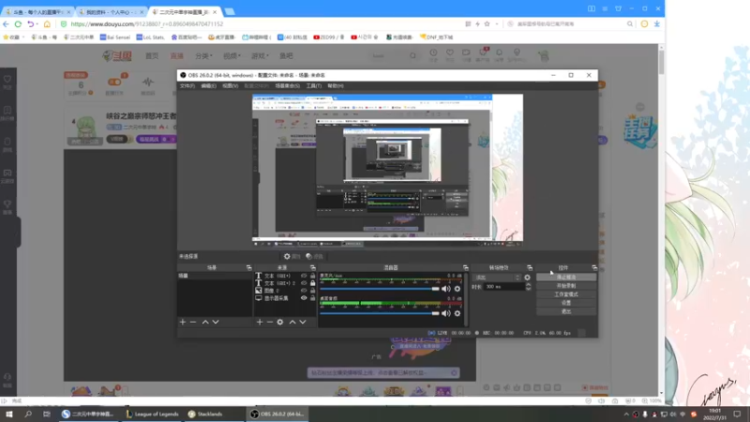Open source properties gear below sources list
This screenshot has height=422, width=750.
pyautogui.click(x=280, y=322)
